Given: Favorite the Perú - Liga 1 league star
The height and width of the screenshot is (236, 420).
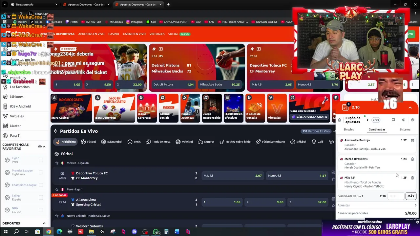Looking at the screenshot, I should (57, 189).
